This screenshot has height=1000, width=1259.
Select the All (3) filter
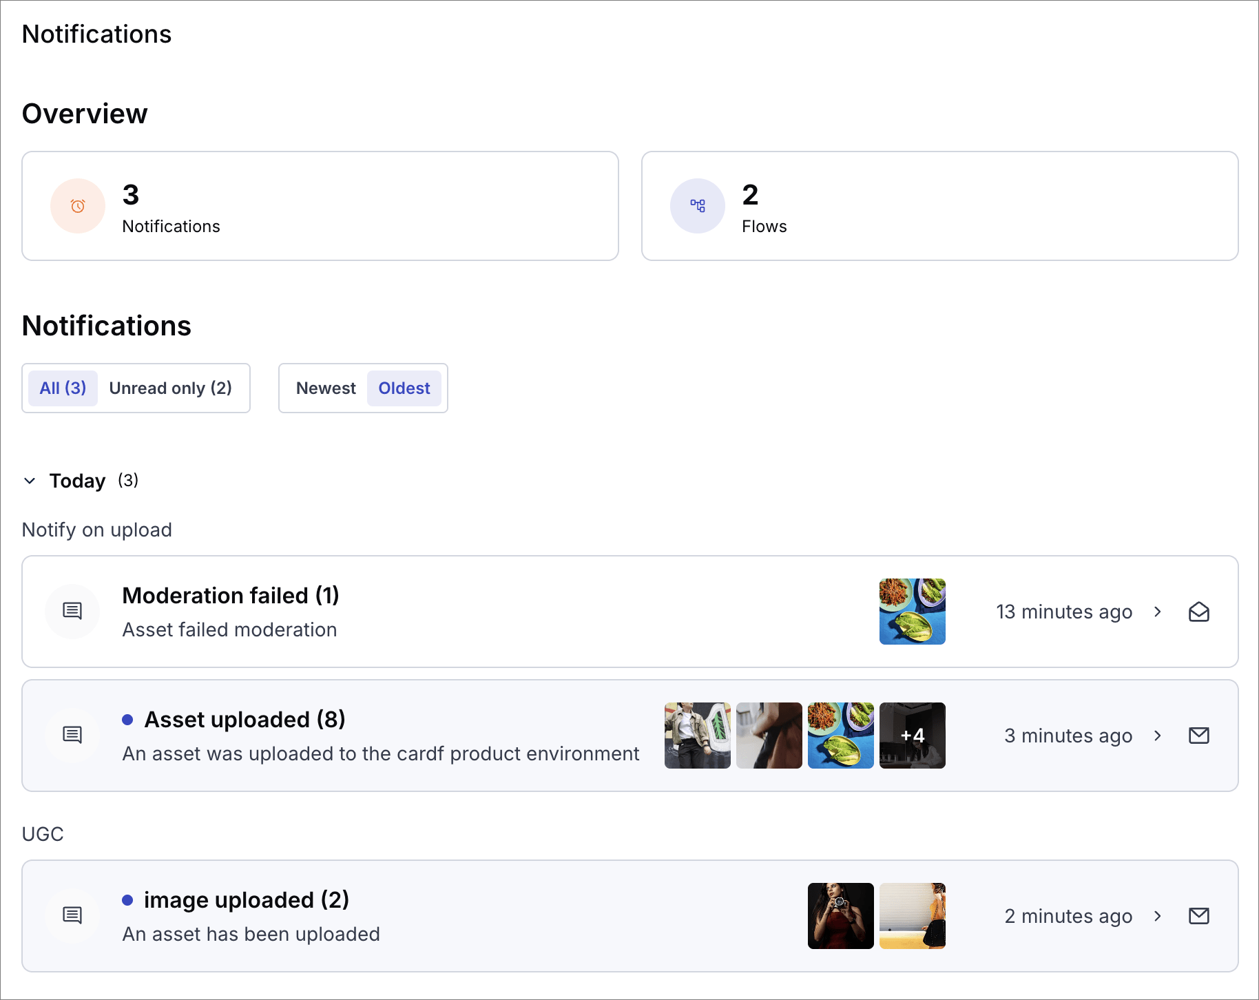pos(63,388)
